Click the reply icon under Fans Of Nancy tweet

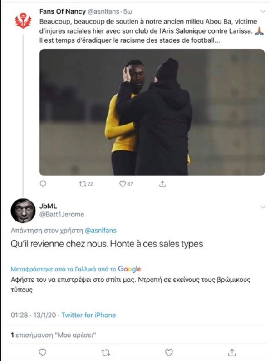[x=43, y=184]
